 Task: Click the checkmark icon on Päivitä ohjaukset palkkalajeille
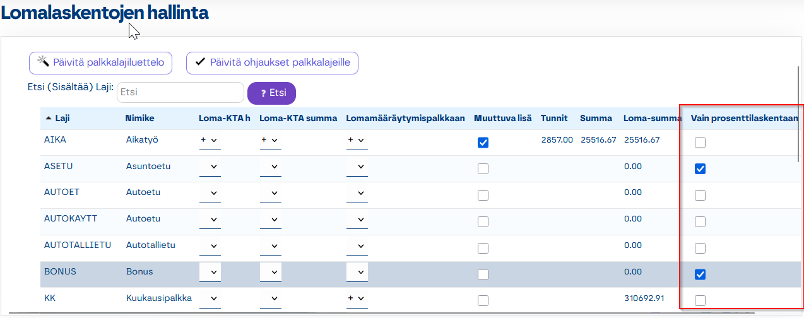200,62
